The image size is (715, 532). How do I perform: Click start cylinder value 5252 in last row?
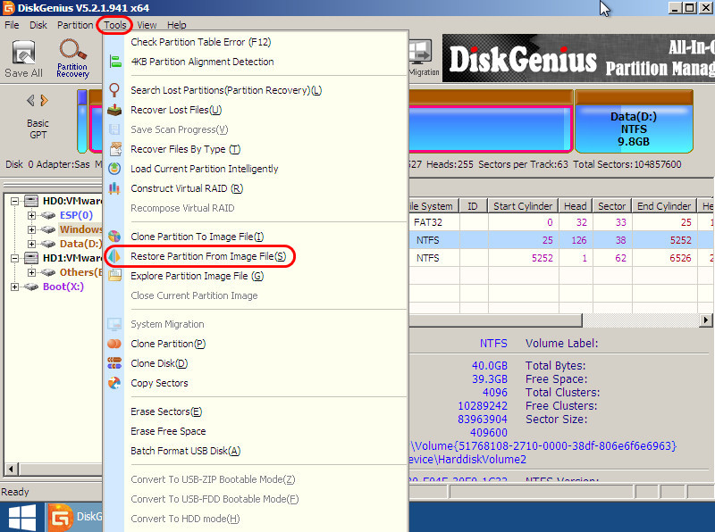(x=543, y=258)
